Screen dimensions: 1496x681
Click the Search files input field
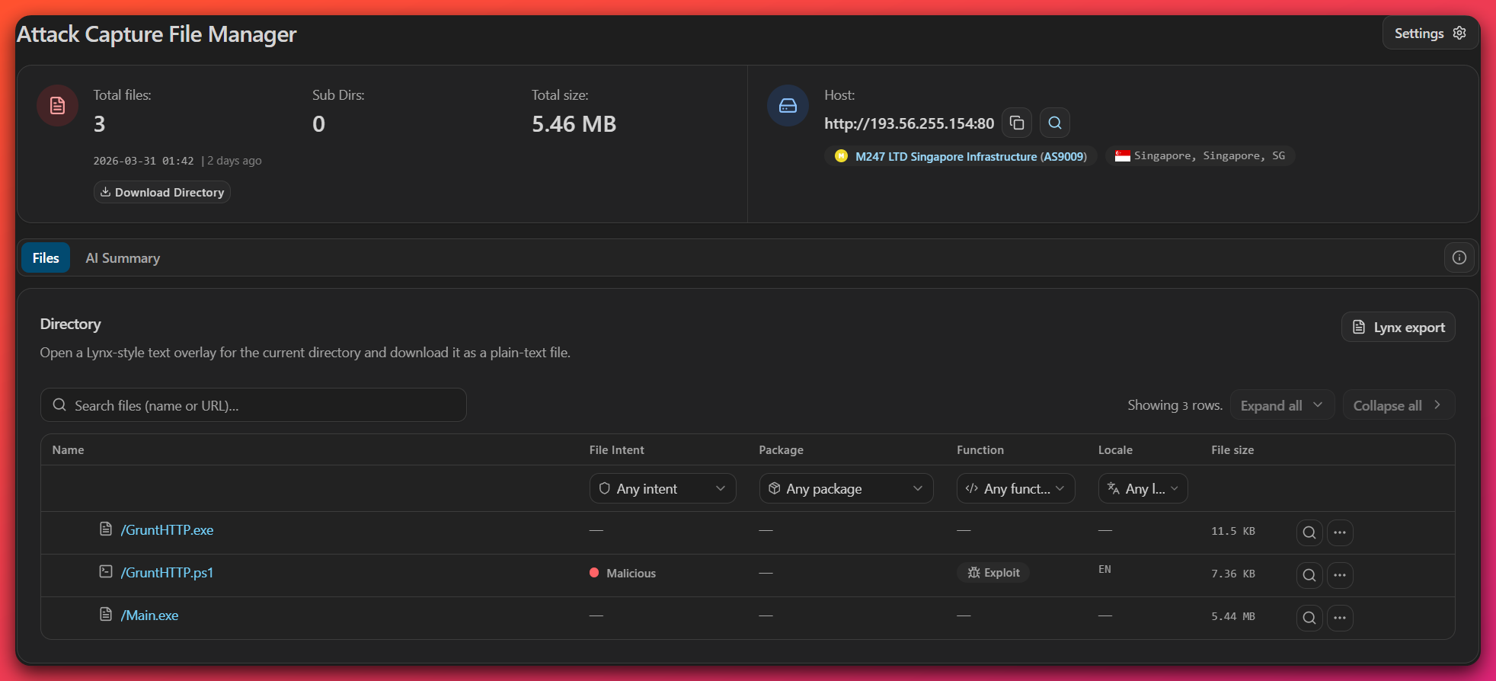tap(254, 405)
